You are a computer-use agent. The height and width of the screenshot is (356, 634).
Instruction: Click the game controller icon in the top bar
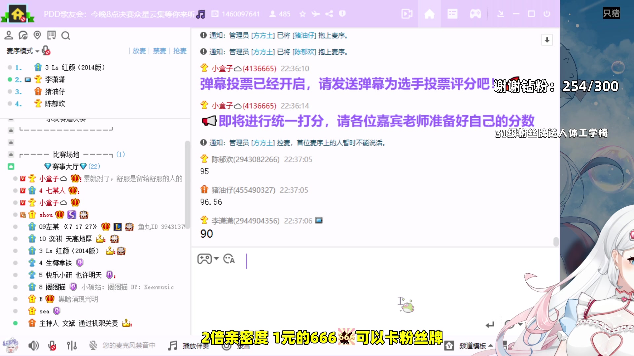click(475, 14)
